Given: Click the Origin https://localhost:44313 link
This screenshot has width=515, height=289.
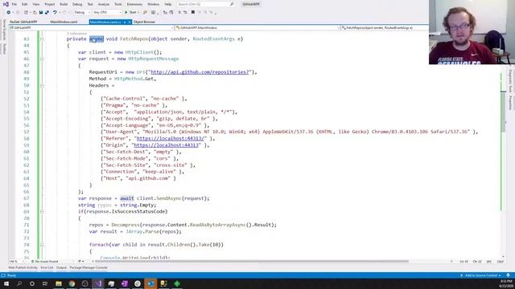Looking at the screenshot, I should [167, 145].
